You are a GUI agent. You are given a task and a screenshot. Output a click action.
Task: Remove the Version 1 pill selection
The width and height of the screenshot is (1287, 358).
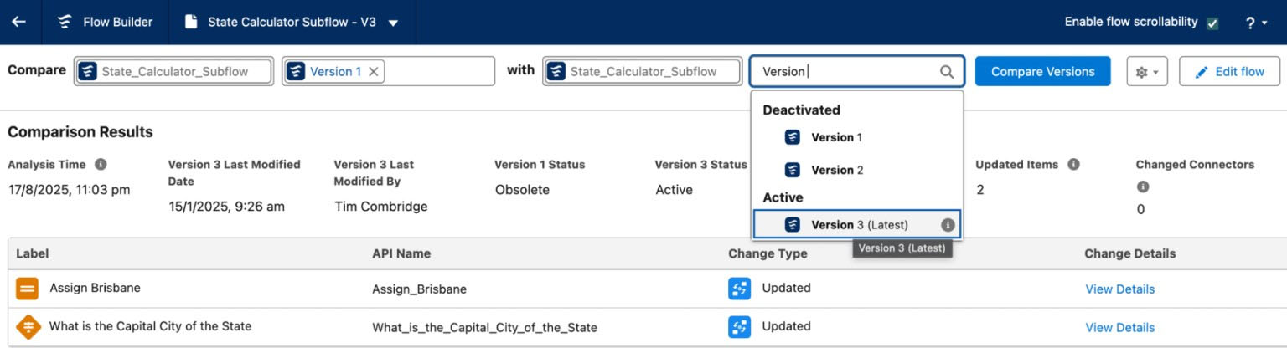(374, 72)
